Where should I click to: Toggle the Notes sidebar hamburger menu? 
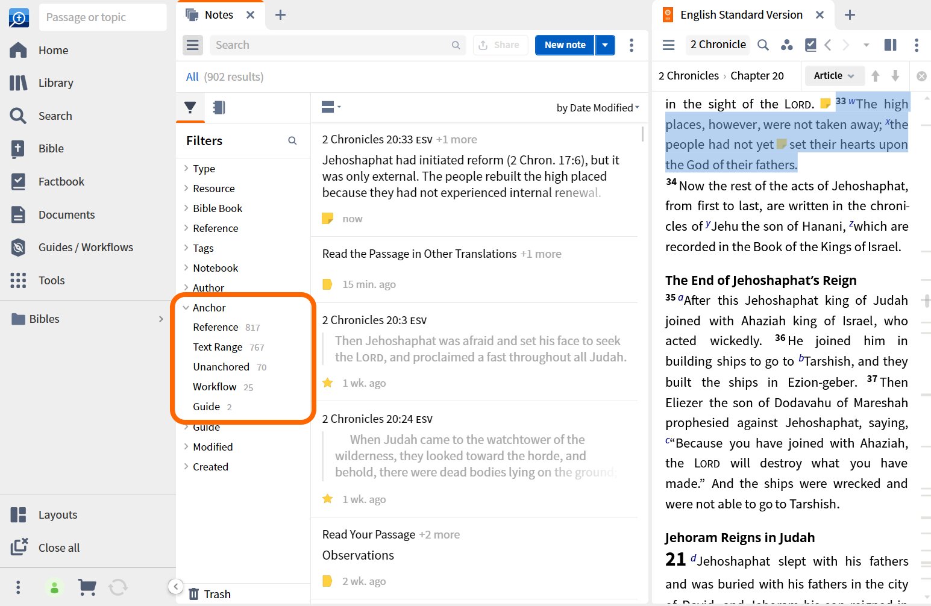193,45
